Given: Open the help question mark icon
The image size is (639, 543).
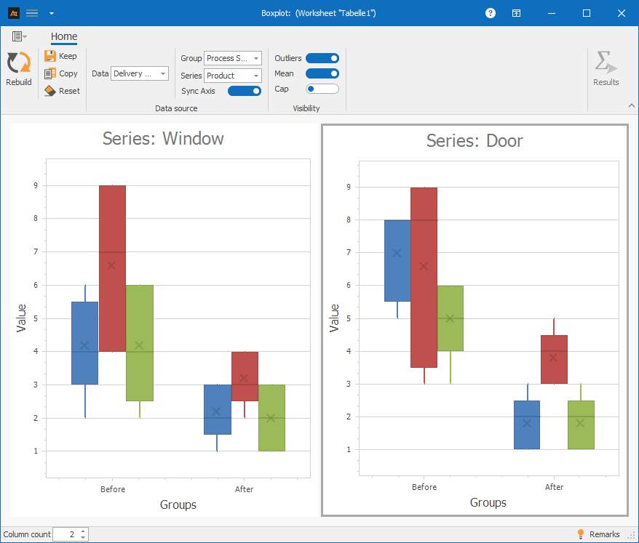Looking at the screenshot, I should pyautogui.click(x=491, y=13).
